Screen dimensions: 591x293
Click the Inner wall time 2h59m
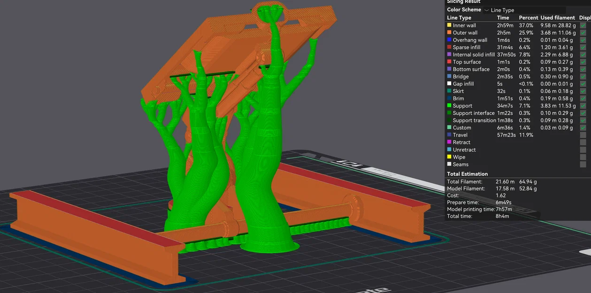[505, 25]
